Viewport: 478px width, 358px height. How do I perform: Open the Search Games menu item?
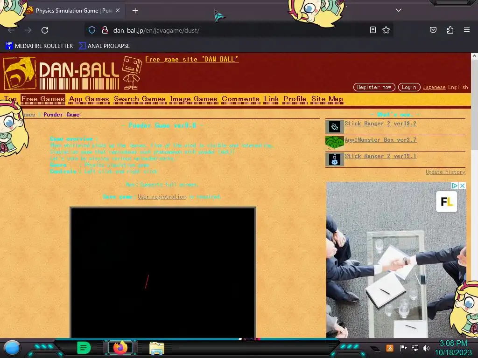tap(140, 99)
